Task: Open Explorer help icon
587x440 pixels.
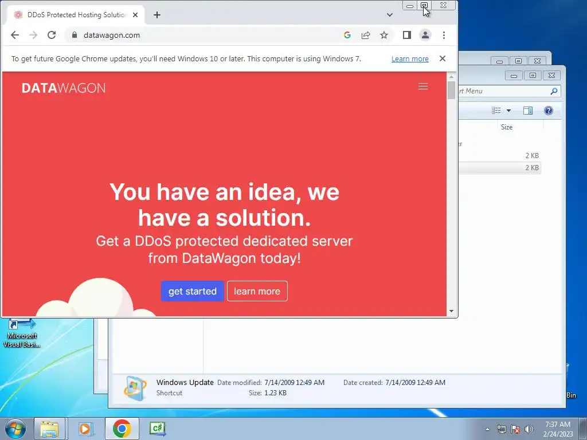Action: coord(549,111)
